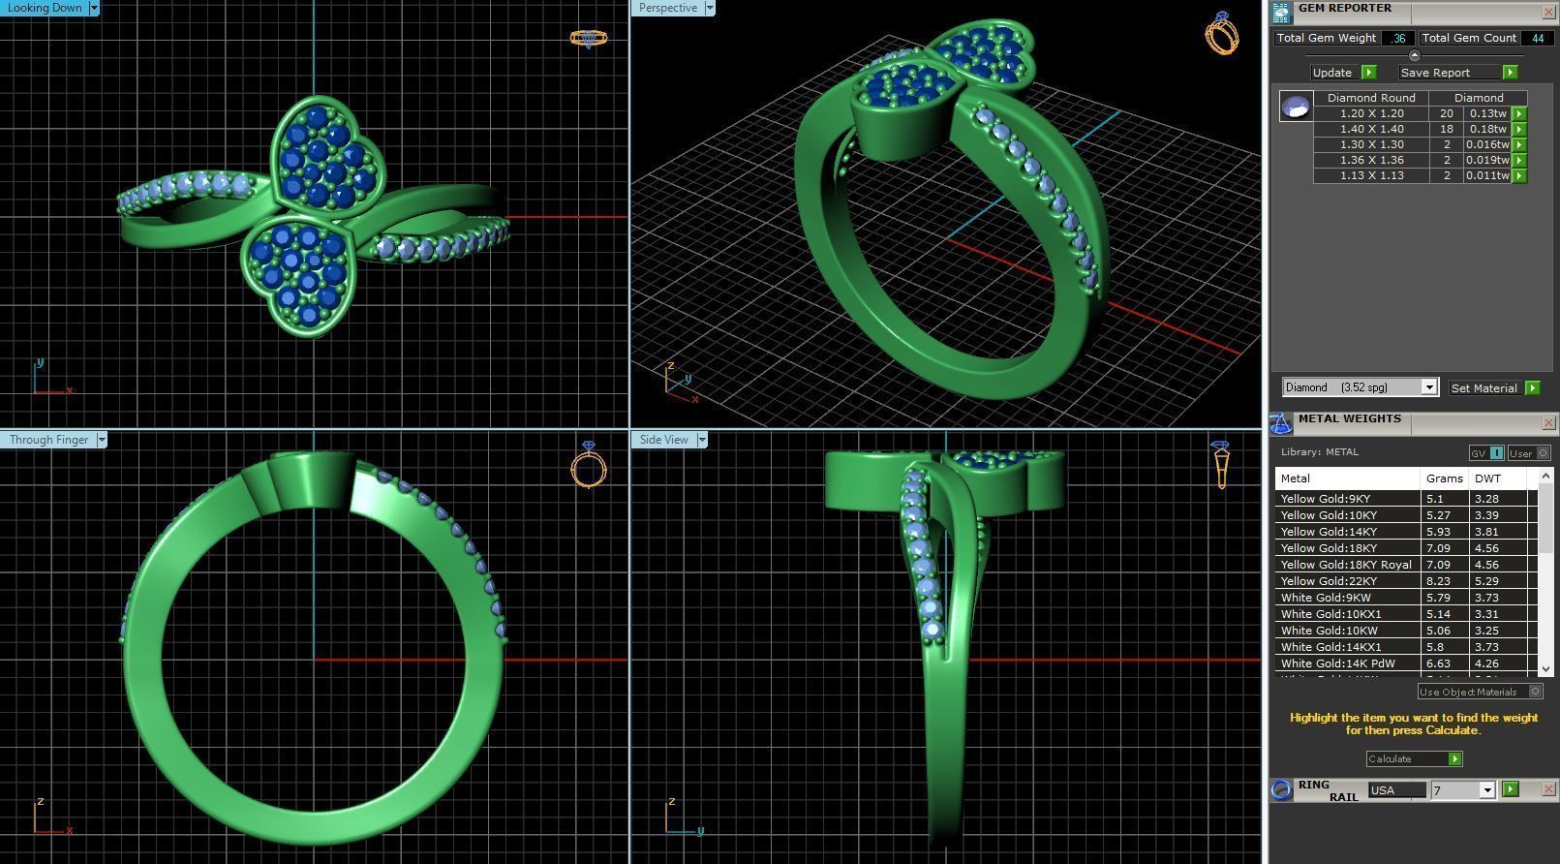Click green apply arrow in Ring Rail bar
This screenshot has width=1560, height=864.
pyautogui.click(x=1511, y=790)
